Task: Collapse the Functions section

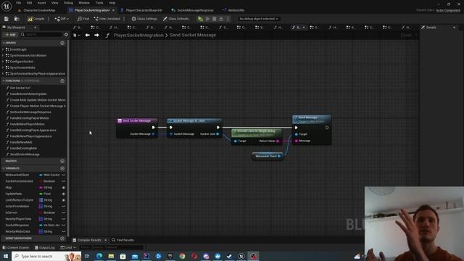Action: click(3, 80)
